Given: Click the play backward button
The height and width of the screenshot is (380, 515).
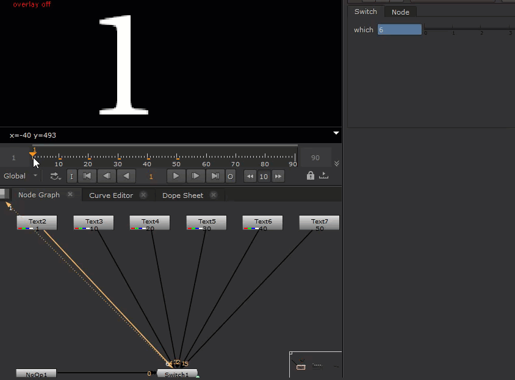Looking at the screenshot, I should (x=126, y=176).
